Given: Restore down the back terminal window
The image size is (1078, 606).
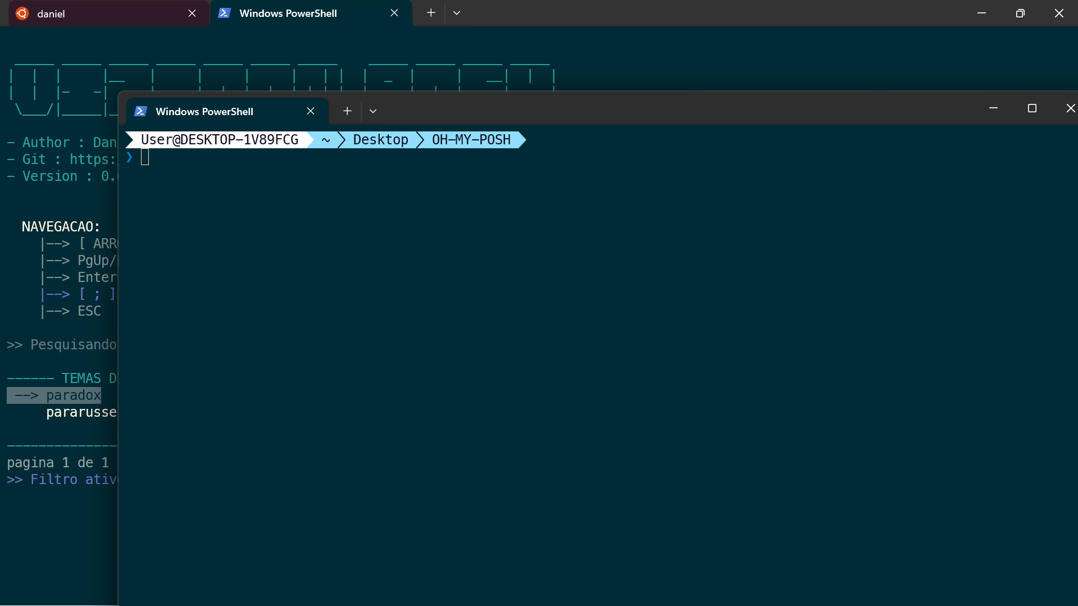Looking at the screenshot, I should [x=1020, y=13].
